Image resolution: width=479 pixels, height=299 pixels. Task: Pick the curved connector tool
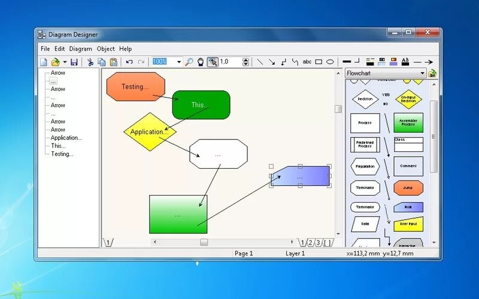tap(295, 62)
